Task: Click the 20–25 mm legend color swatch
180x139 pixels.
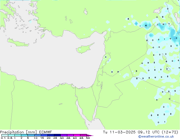Action: (x=51, y=135)
